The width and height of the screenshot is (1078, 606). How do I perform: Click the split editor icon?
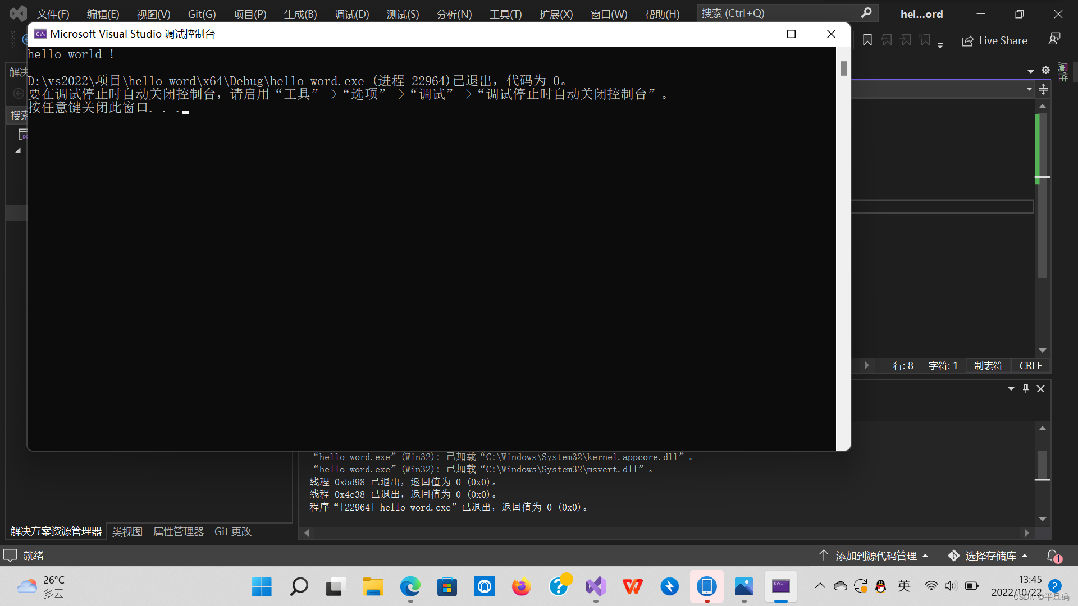pyautogui.click(x=1043, y=89)
